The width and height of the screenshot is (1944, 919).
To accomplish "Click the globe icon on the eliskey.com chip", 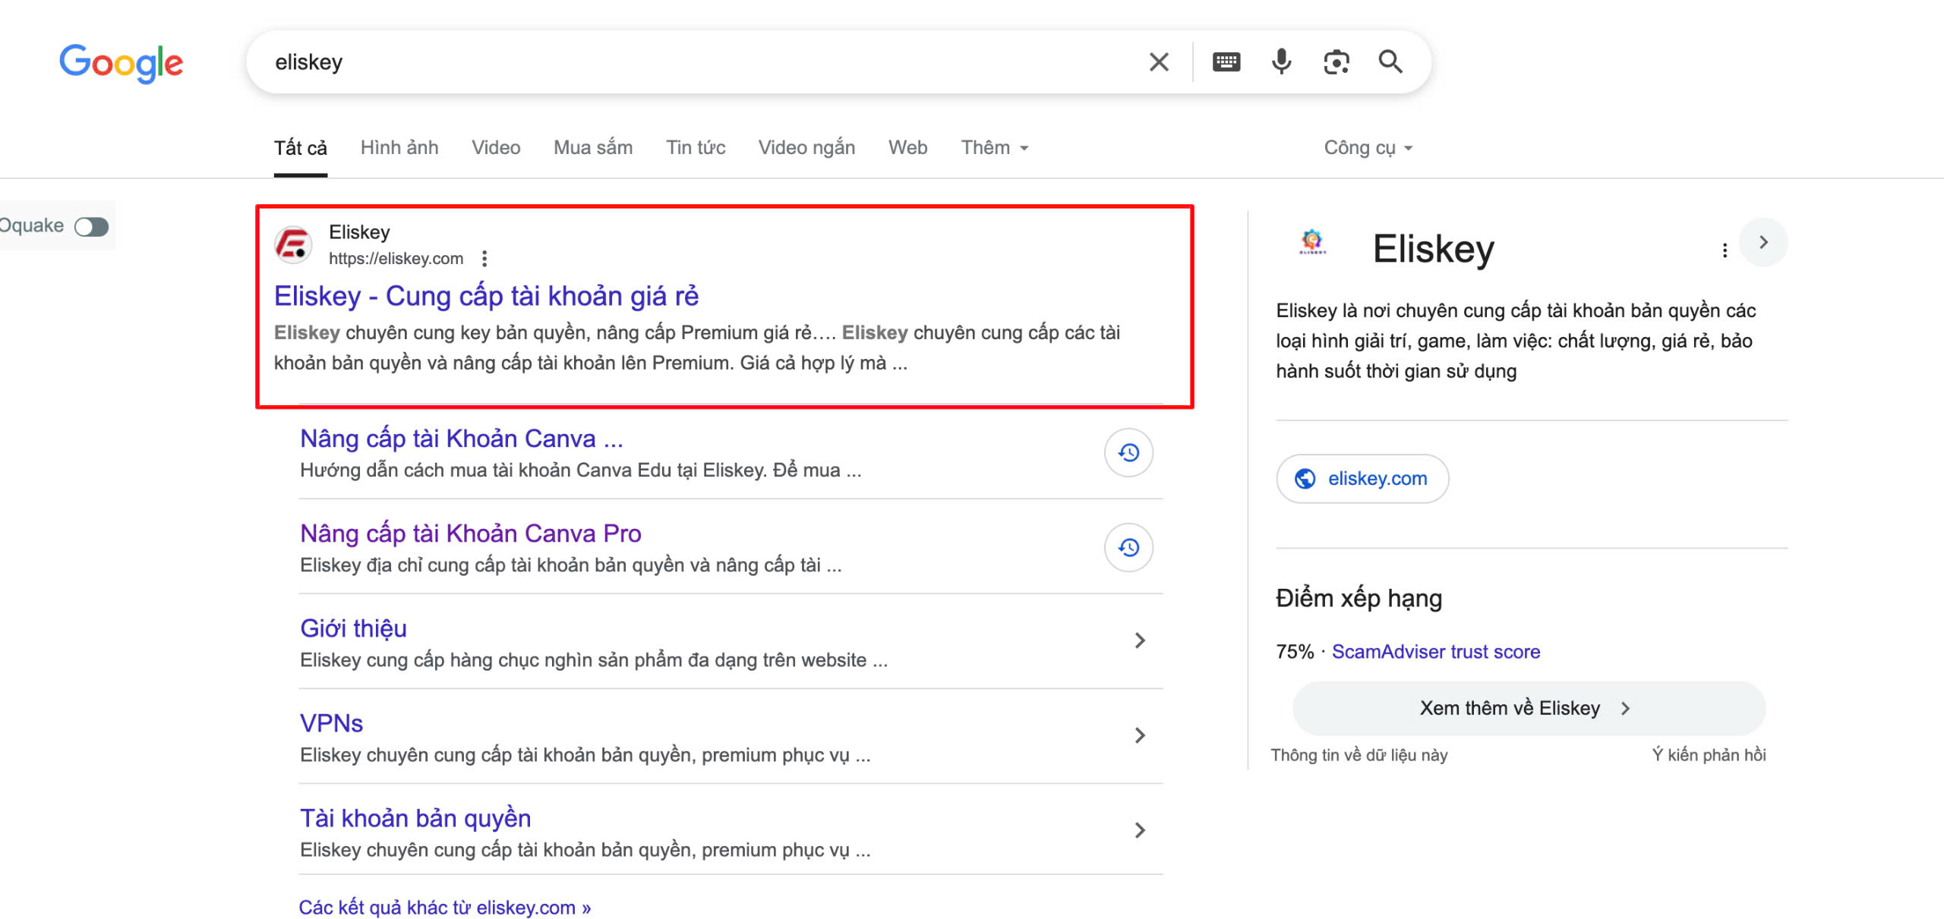I will pos(1305,479).
